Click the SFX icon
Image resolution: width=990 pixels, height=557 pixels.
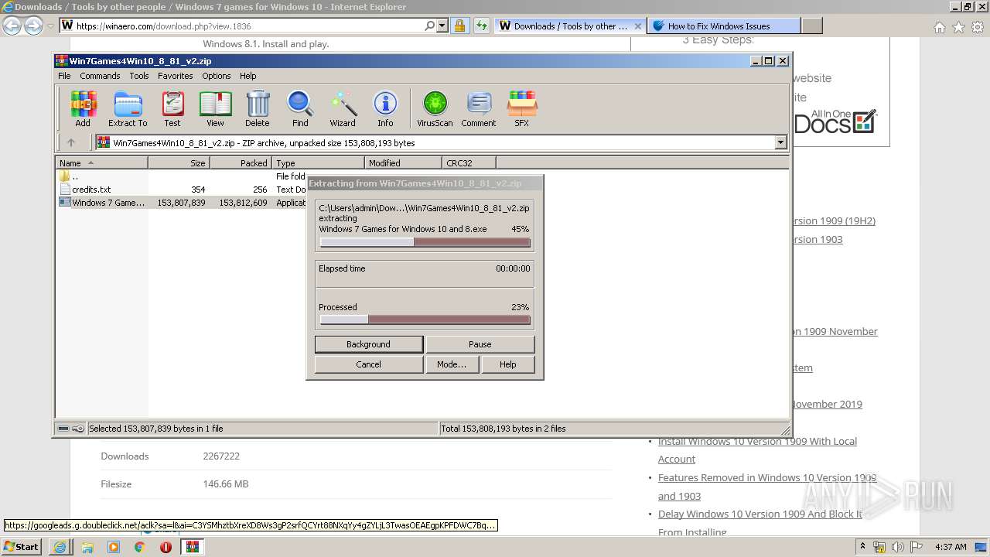tap(522, 108)
